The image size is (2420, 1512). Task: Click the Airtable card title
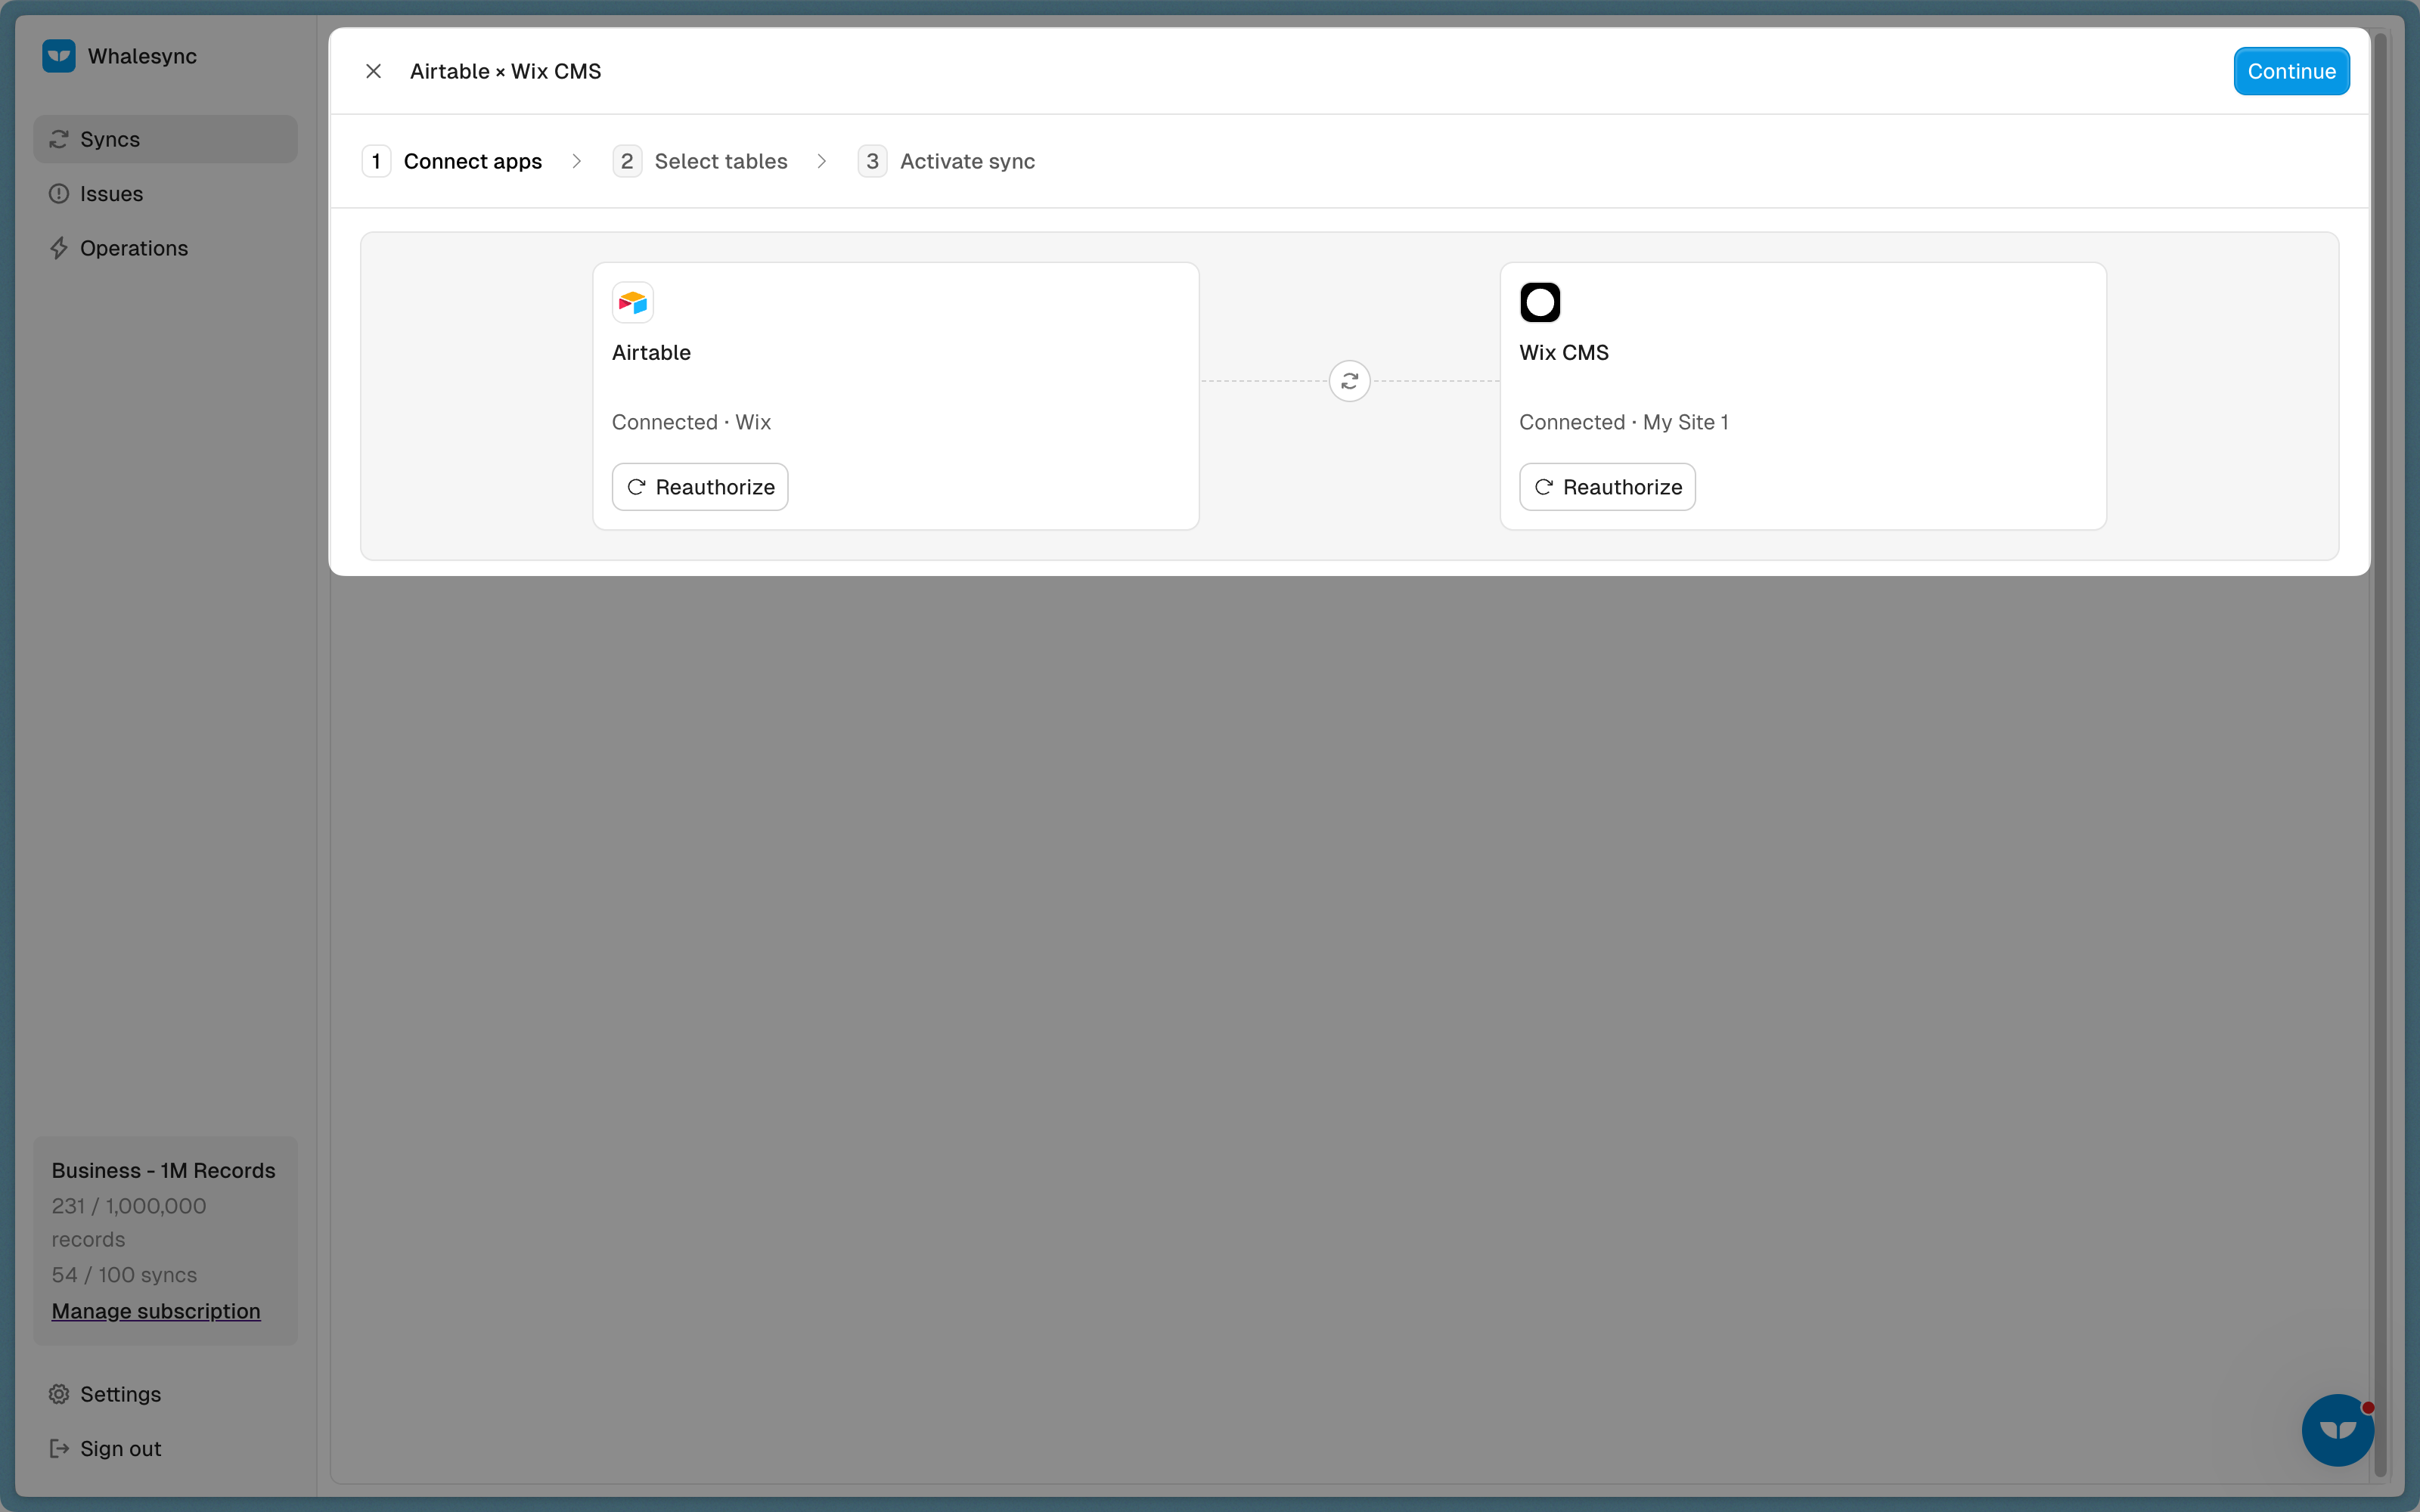[x=651, y=352]
